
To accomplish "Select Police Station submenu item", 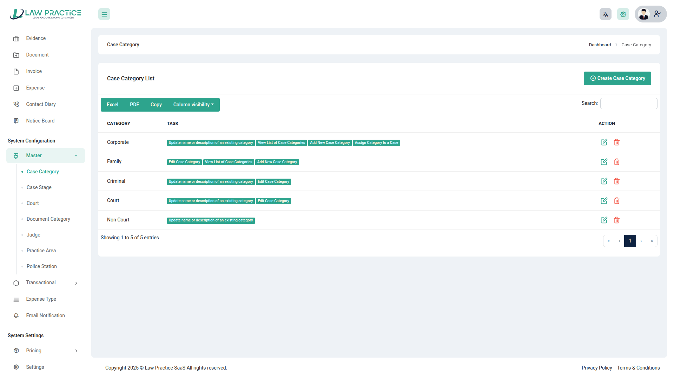I will pos(42,266).
